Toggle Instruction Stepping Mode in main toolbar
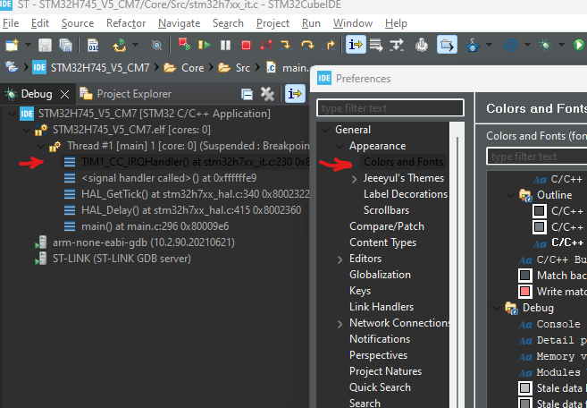The width and height of the screenshot is (587, 408). (x=356, y=45)
